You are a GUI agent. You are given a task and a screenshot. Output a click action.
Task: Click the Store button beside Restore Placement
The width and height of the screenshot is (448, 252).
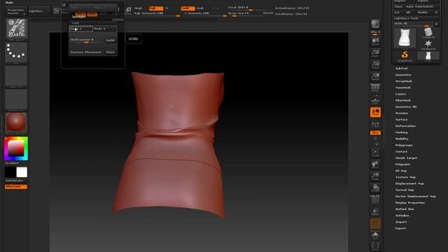tap(111, 52)
